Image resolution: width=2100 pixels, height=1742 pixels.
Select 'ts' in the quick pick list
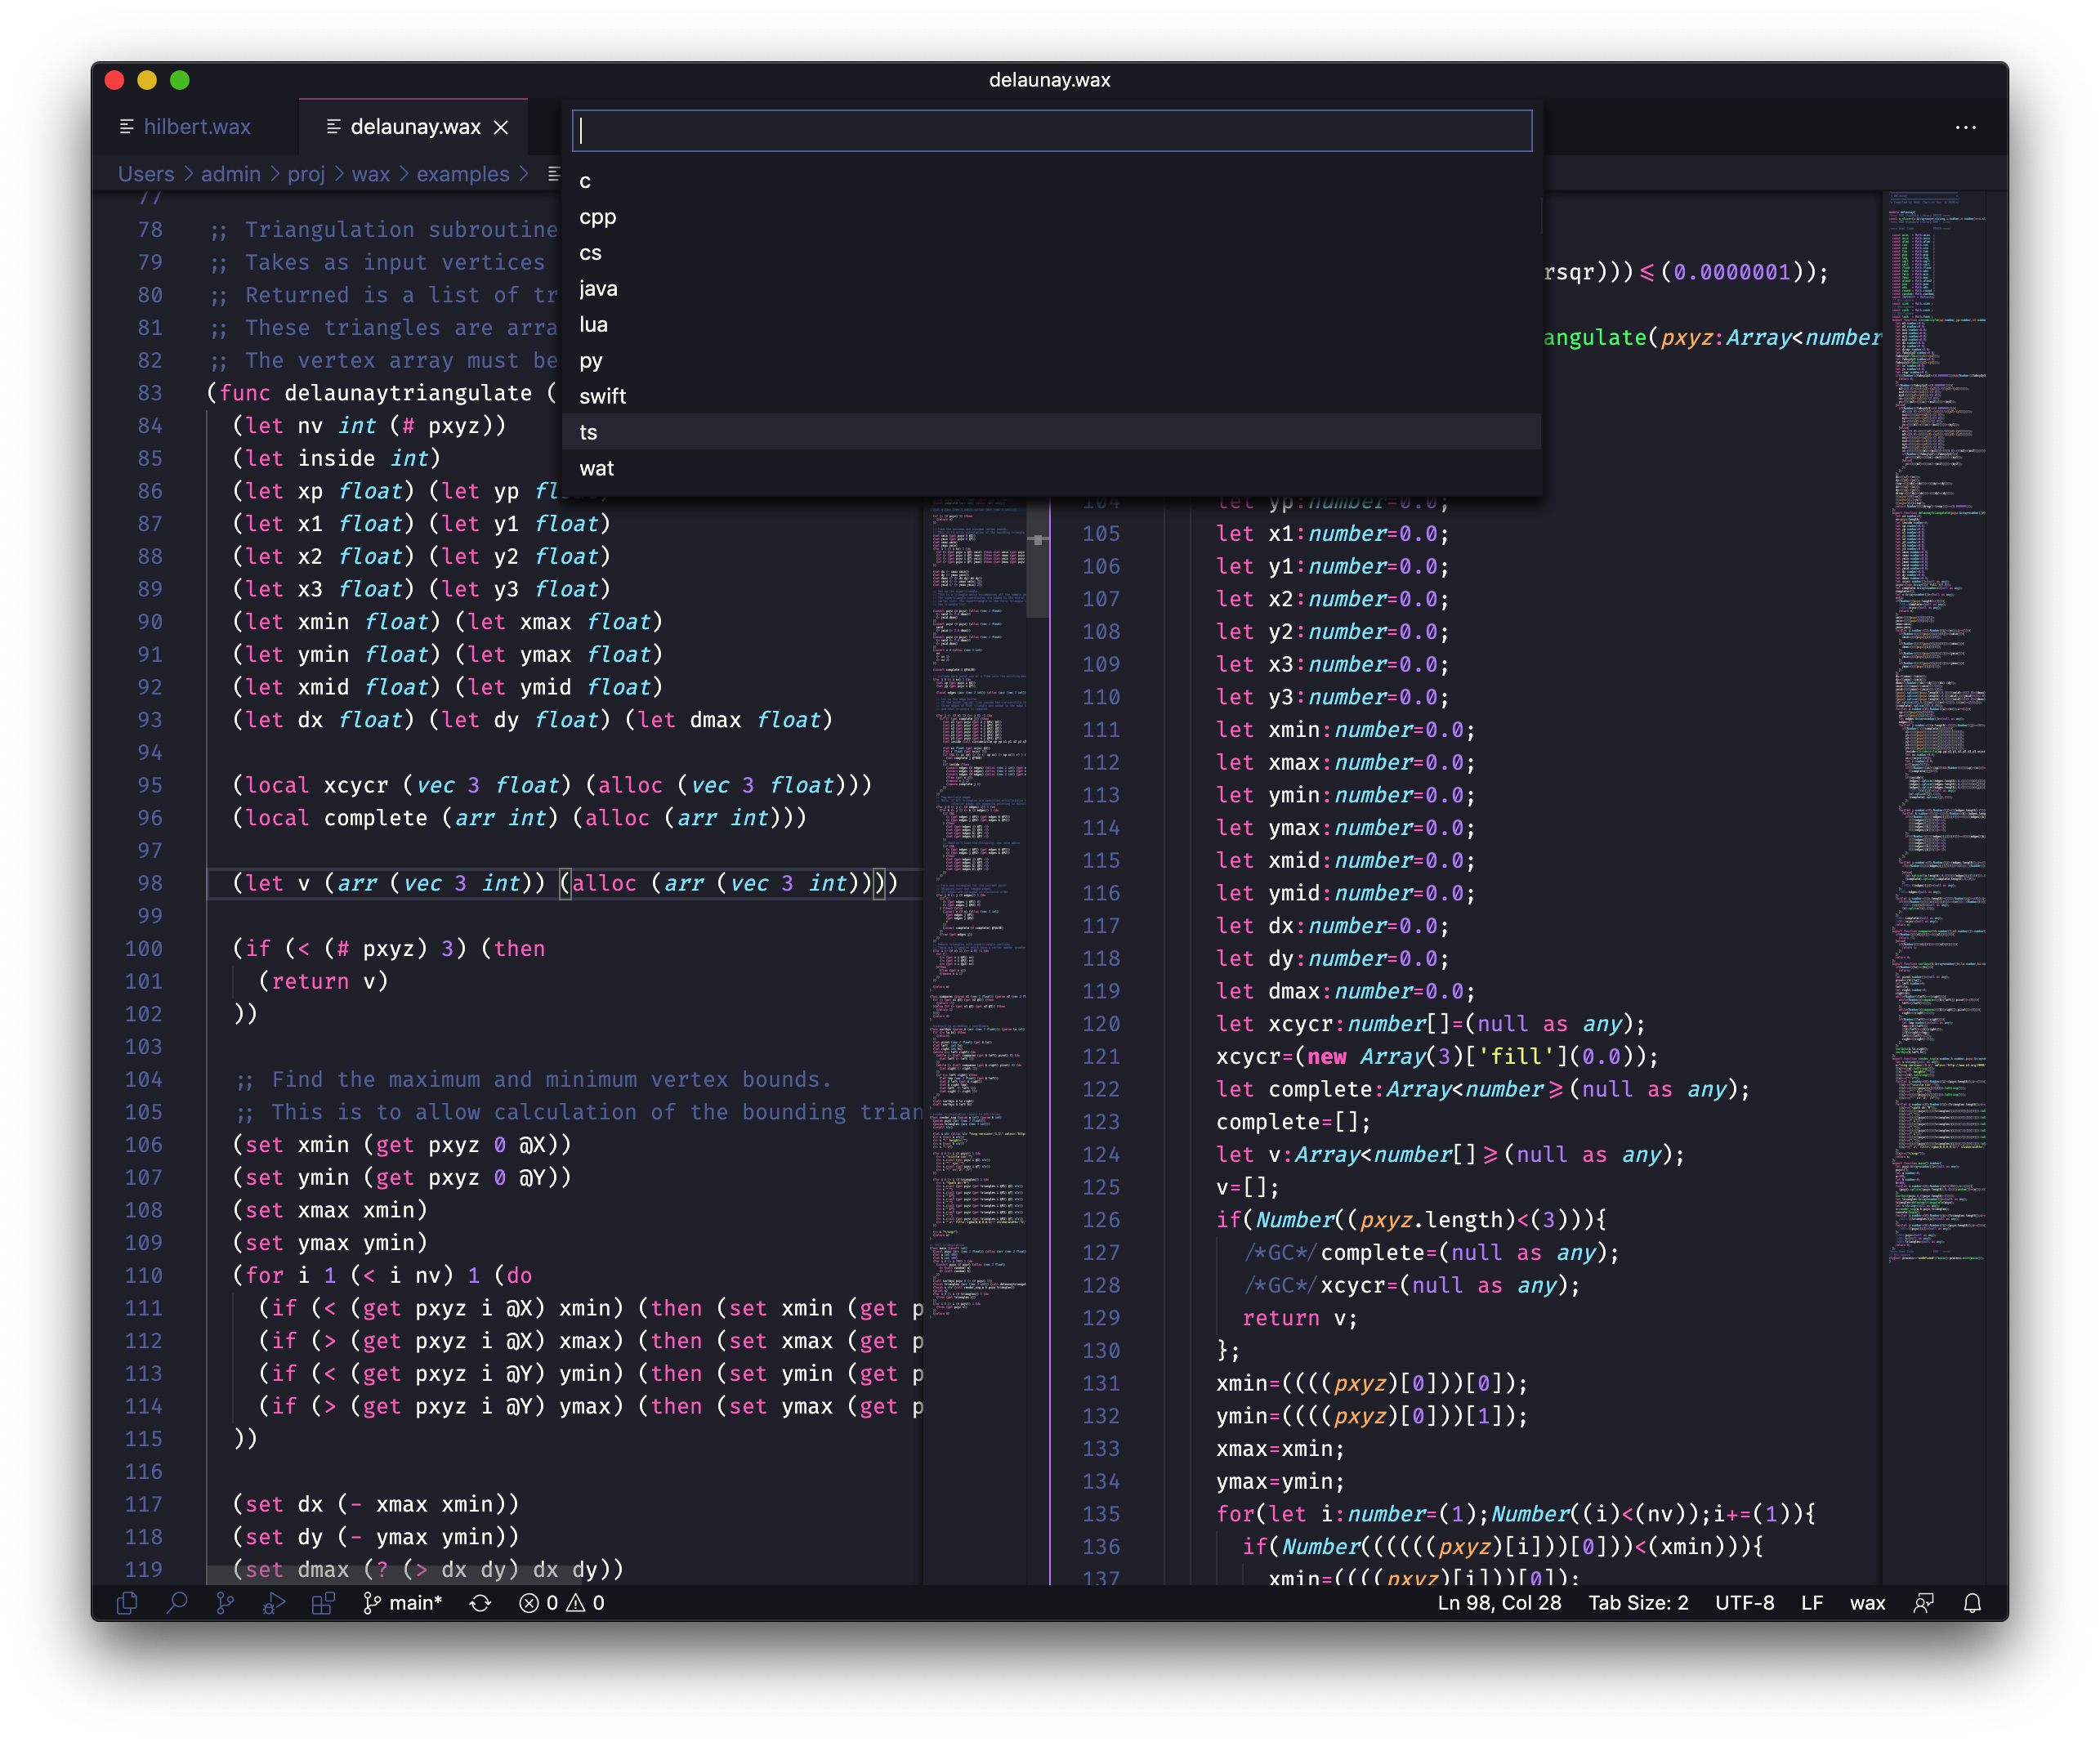point(588,432)
